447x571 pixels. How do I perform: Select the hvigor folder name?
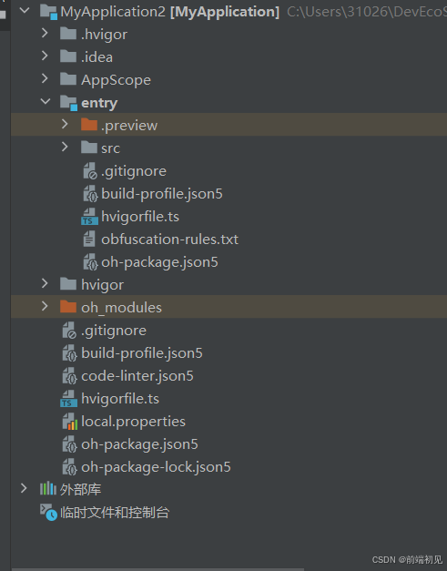103,285
